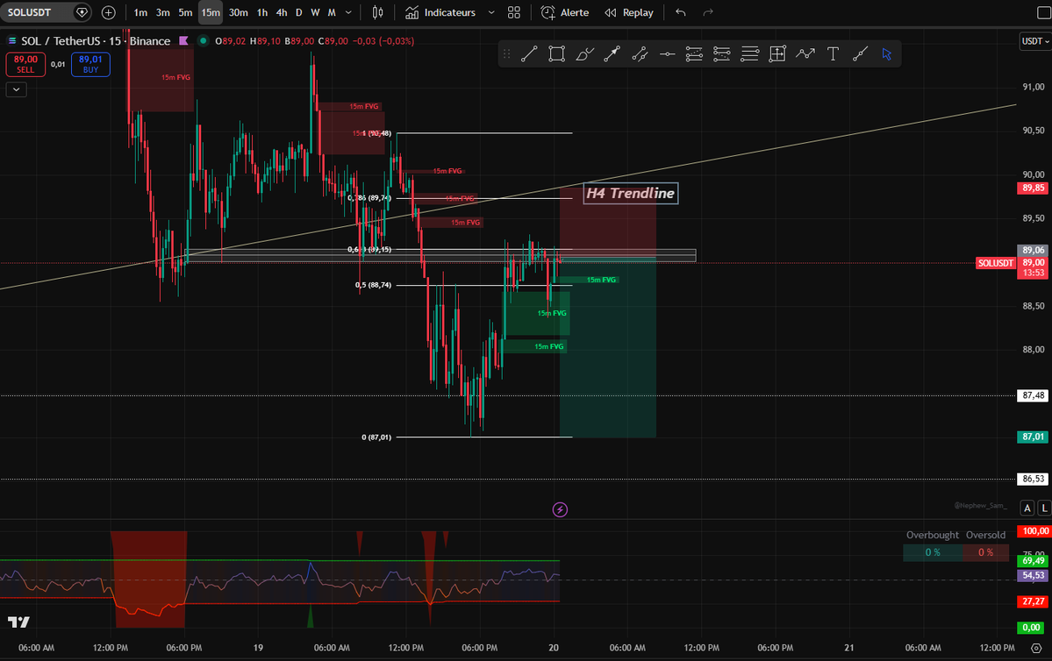
Task: Undo the last chart action
Action: point(681,13)
